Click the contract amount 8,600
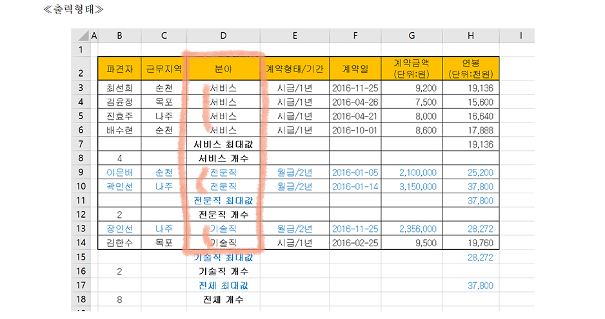Image resolution: width=605 pixels, height=319 pixels. click(412, 130)
